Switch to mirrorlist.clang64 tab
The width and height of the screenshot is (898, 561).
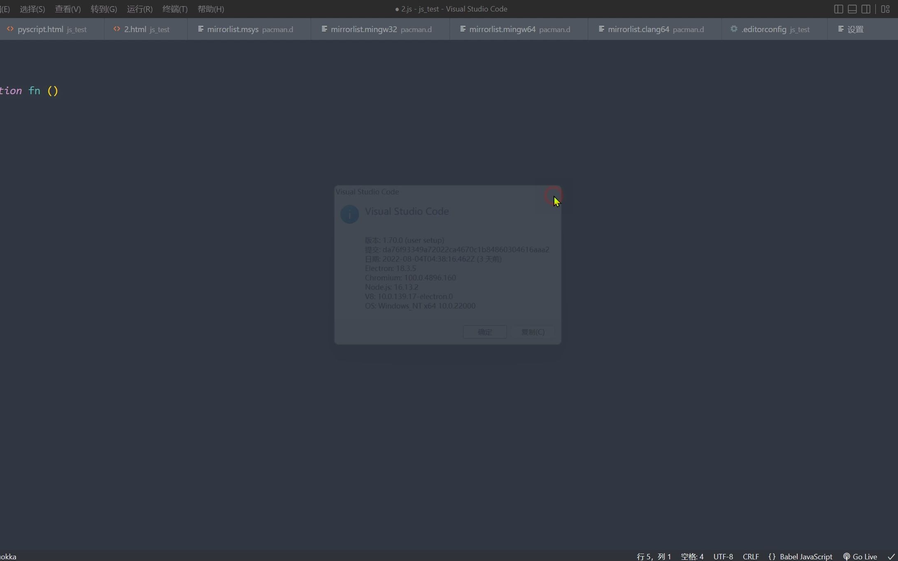coord(655,29)
